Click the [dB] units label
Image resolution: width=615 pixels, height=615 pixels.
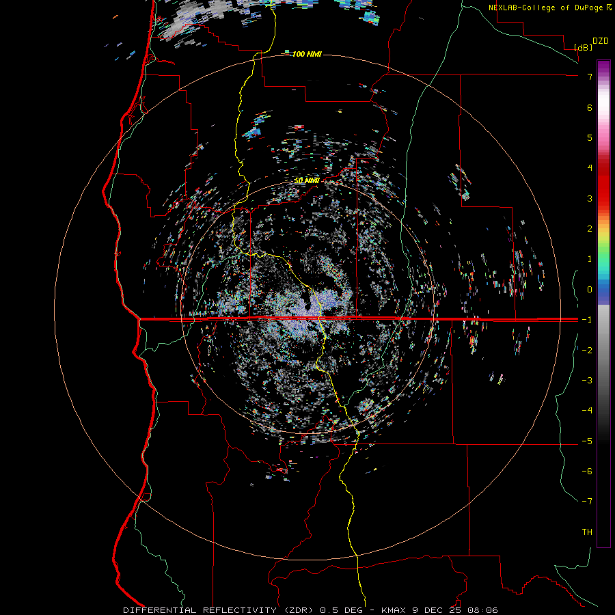(x=583, y=48)
